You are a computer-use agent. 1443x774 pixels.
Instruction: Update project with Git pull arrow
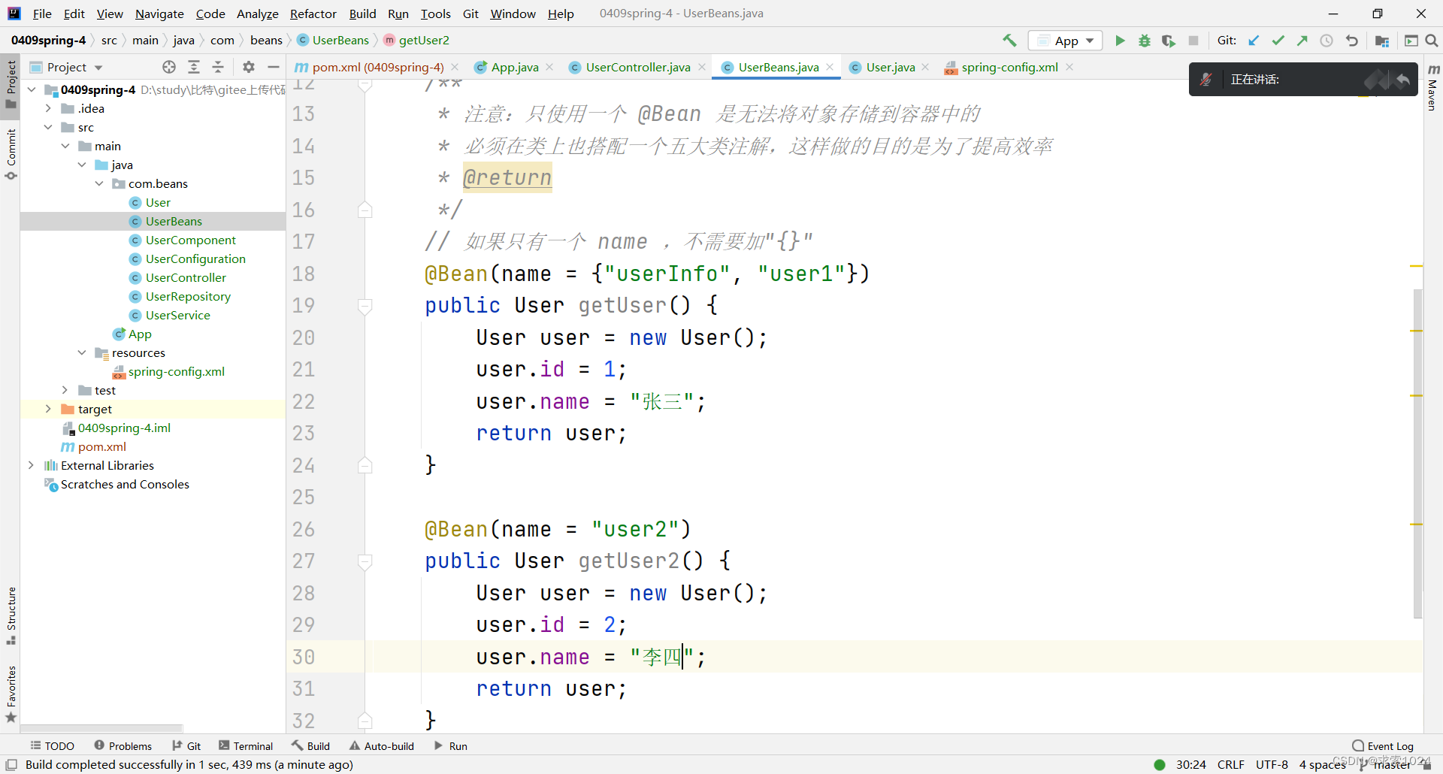click(1254, 41)
